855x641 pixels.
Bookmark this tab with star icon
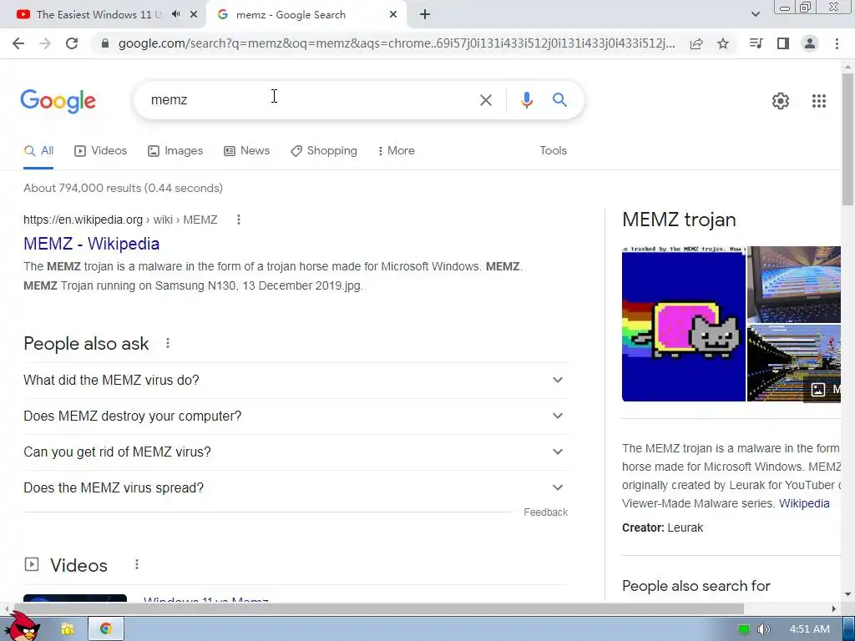click(723, 43)
